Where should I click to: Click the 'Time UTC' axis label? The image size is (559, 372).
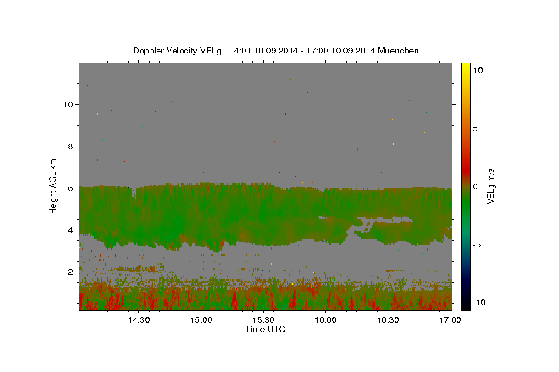[265, 329]
